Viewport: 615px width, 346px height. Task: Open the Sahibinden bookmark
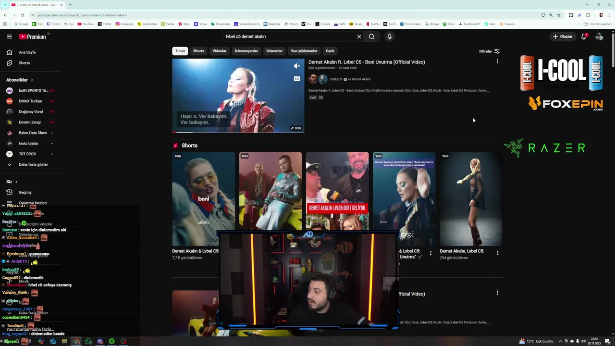coord(148,24)
